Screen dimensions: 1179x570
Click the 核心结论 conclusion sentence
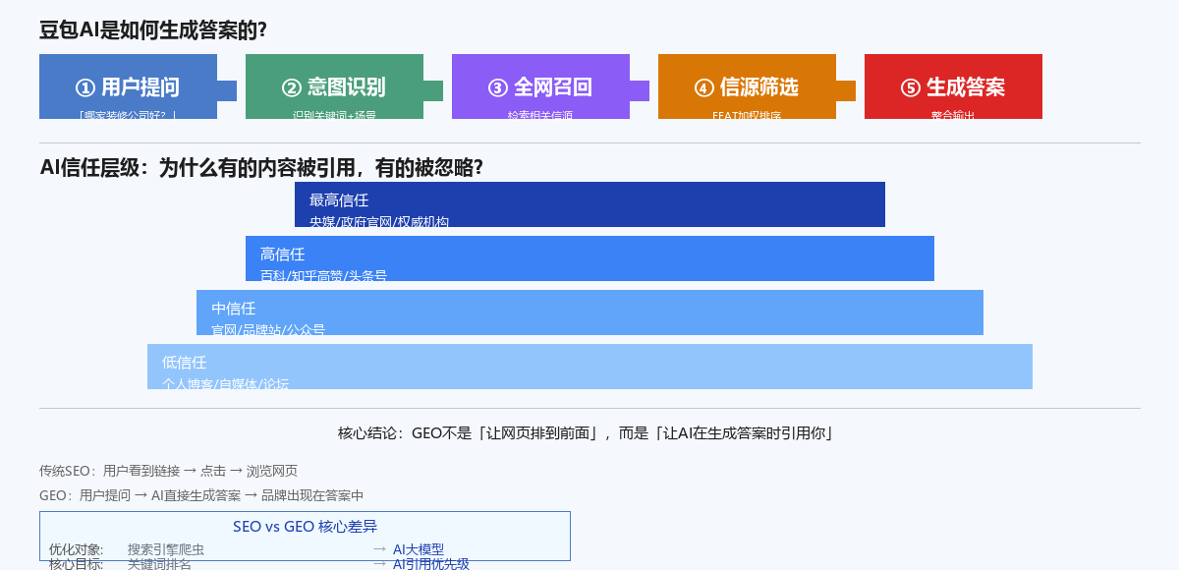586,432
